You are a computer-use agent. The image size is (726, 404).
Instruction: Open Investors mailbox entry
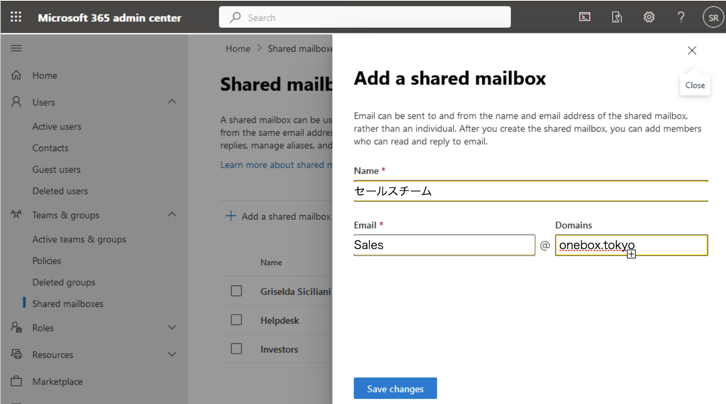[279, 350]
